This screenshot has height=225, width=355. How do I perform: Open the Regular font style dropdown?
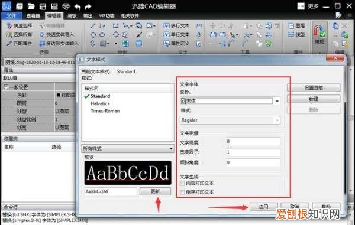pyautogui.click(x=277, y=120)
